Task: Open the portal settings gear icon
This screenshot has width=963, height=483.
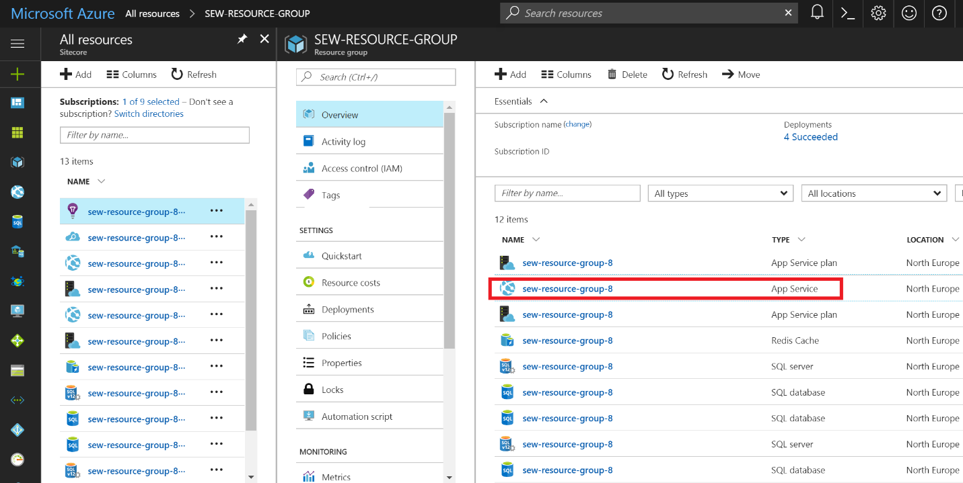Action: coord(878,13)
